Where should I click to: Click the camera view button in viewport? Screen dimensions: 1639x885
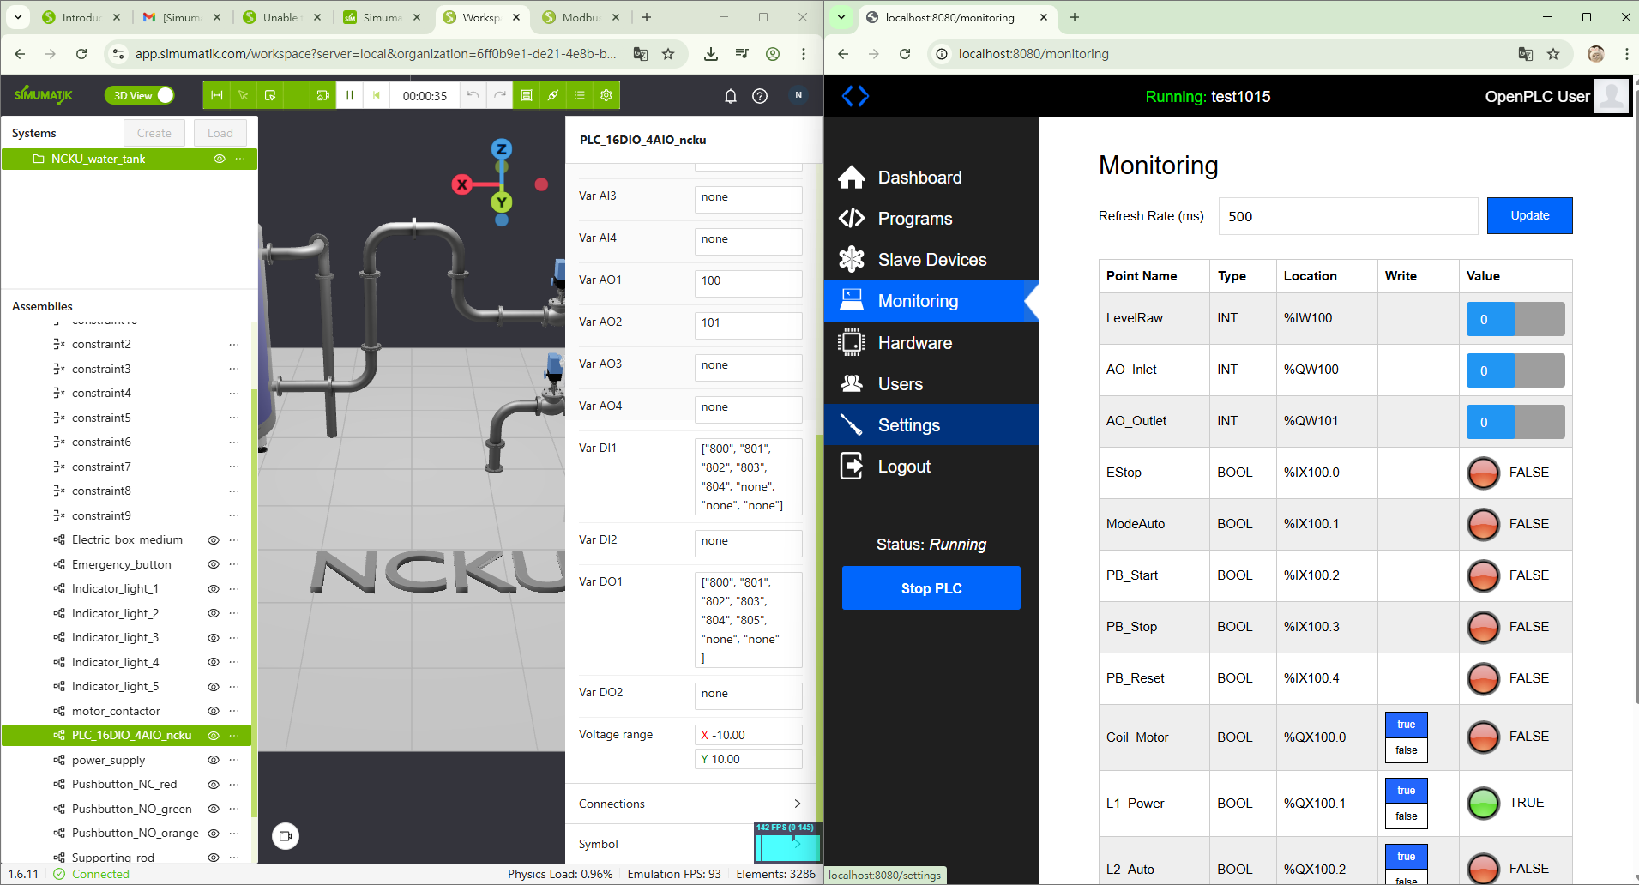286,835
